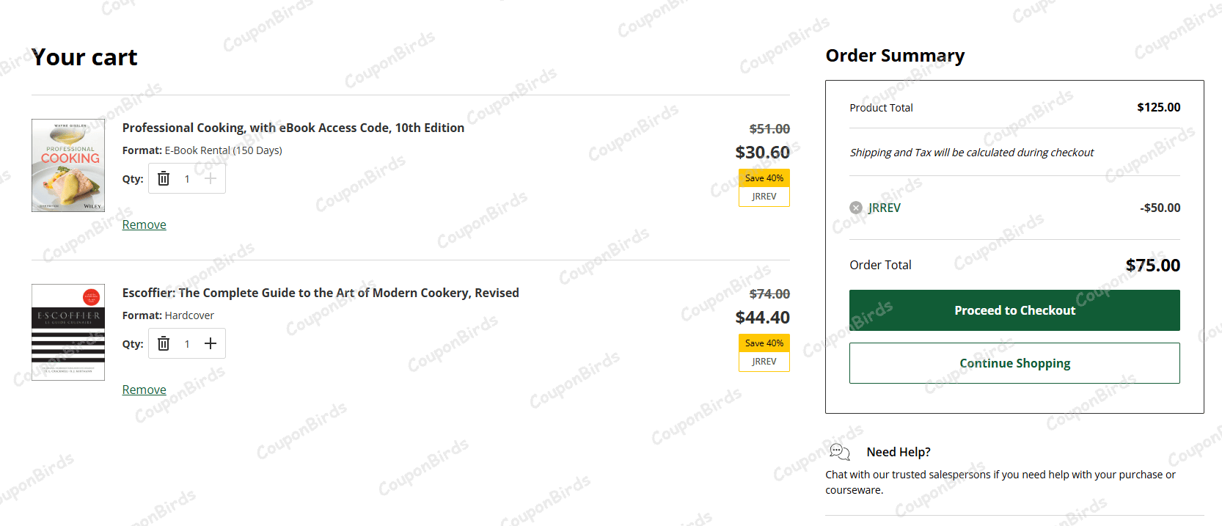
Task: Click the Need Help? heading
Action: pyautogui.click(x=899, y=452)
